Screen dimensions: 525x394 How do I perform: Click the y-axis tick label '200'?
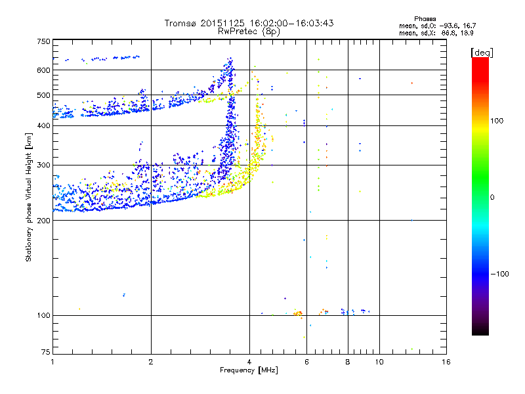[43, 221]
